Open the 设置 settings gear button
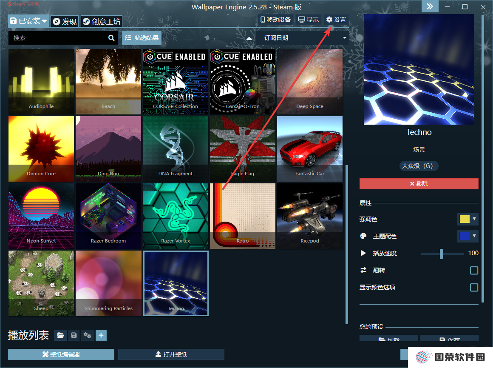 [x=336, y=20]
